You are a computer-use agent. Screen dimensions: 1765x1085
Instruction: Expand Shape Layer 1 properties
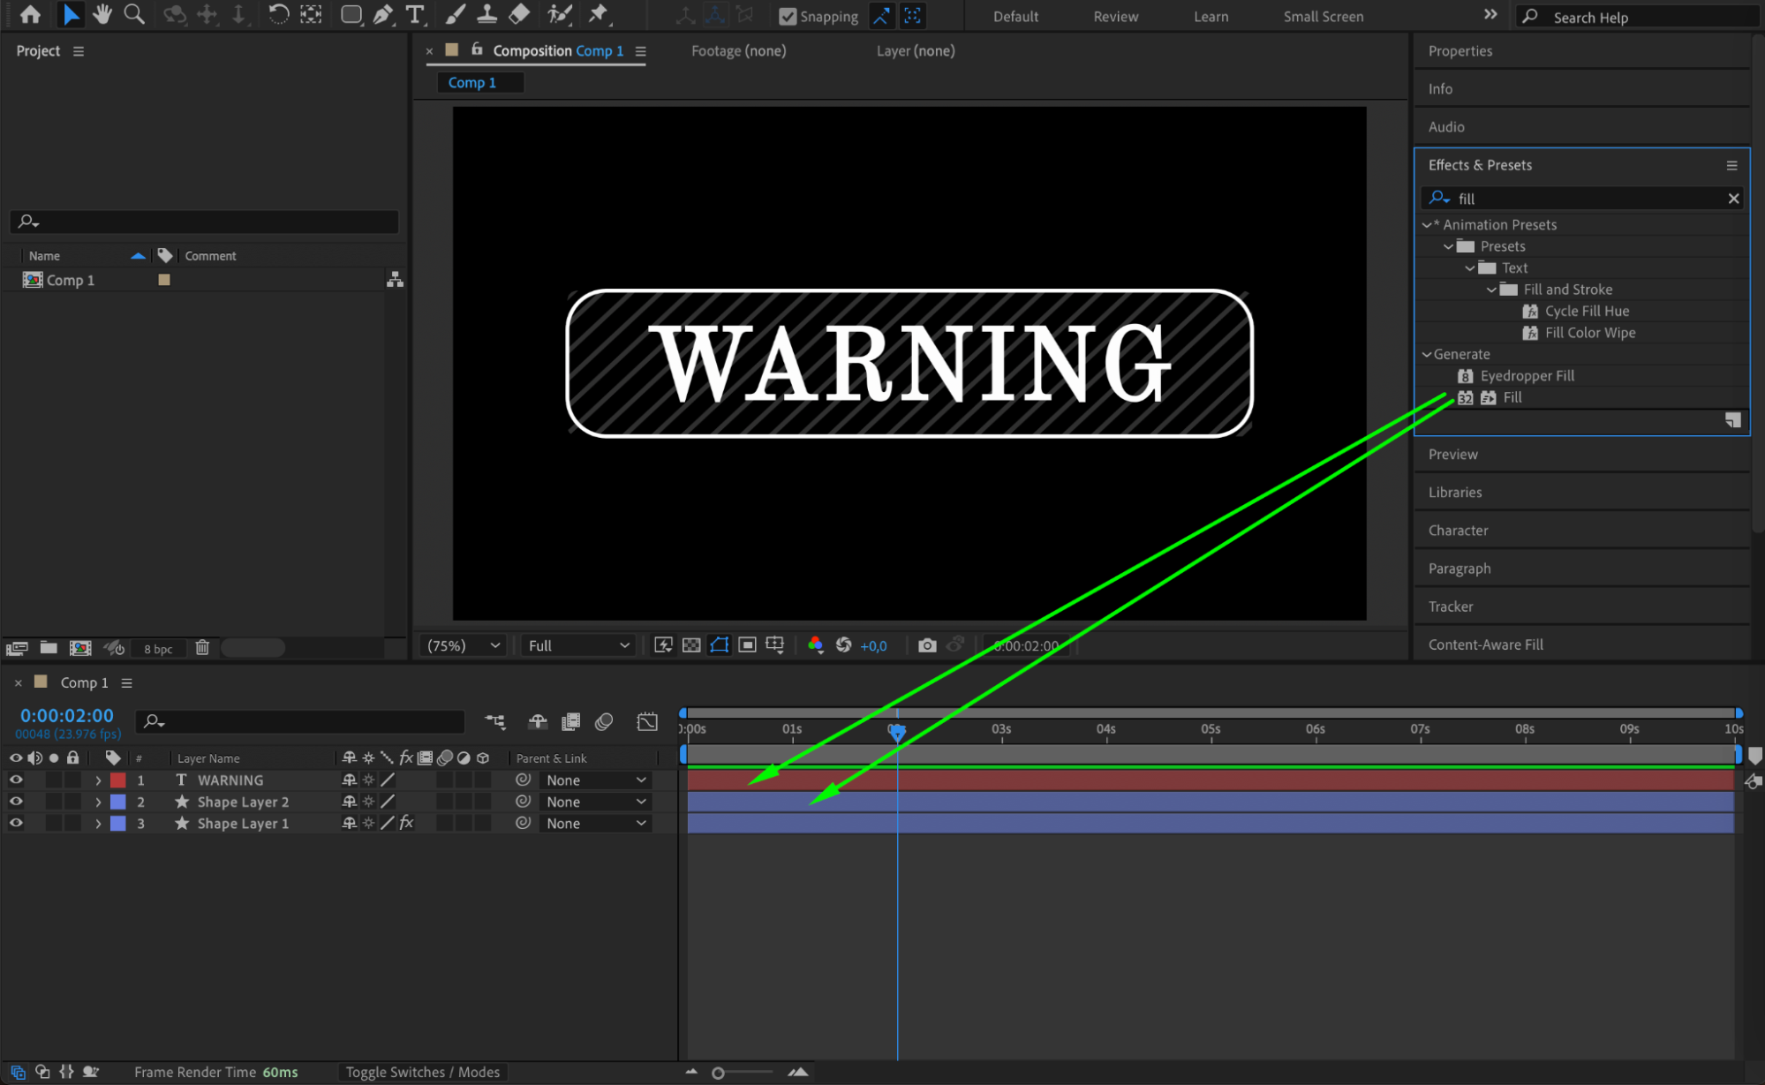[x=98, y=824]
